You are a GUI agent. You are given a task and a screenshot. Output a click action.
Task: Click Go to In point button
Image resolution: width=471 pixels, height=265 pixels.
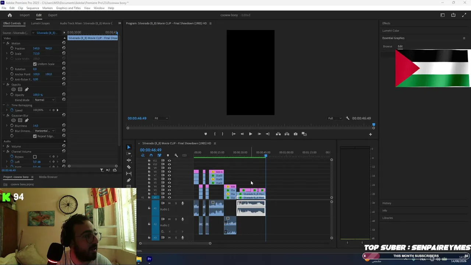(234, 134)
